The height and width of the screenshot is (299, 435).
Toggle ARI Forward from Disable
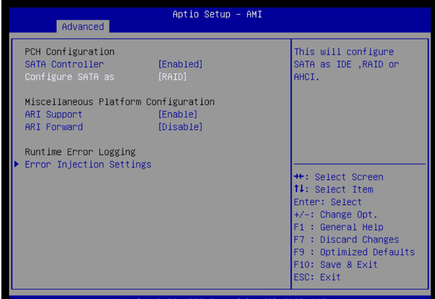coord(181,127)
